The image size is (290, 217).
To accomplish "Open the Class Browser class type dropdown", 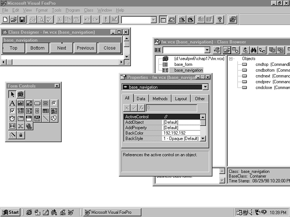I will click(x=207, y=50).
